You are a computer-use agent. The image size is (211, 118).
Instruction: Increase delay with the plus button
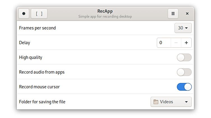(186, 43)
